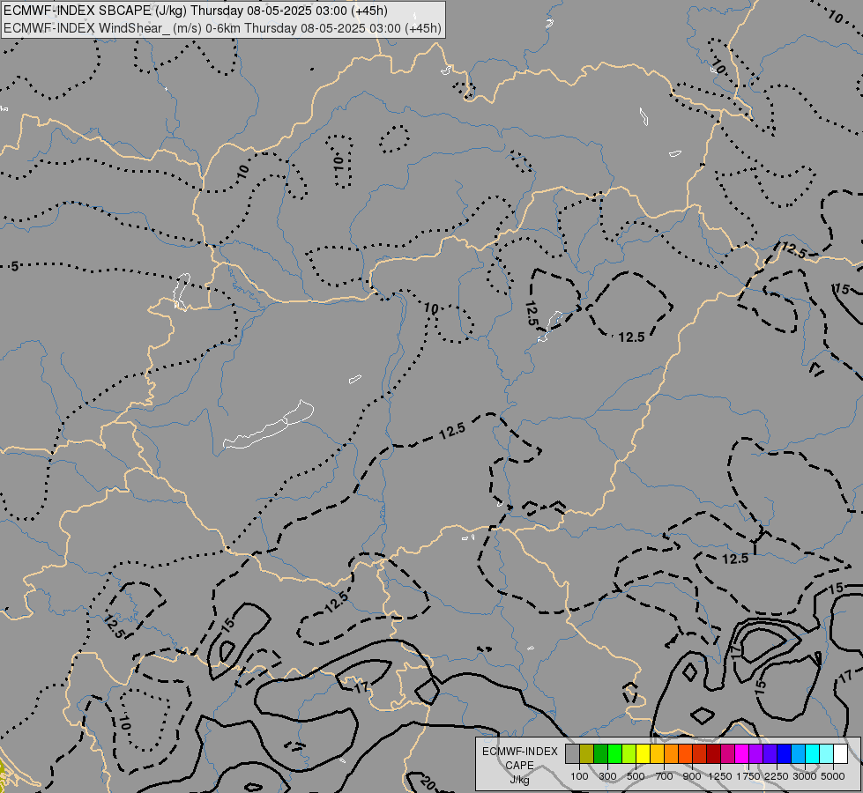Click the white swatch ending the legend
This screenshot has width=863, height=793.
(x=840, y=754)
